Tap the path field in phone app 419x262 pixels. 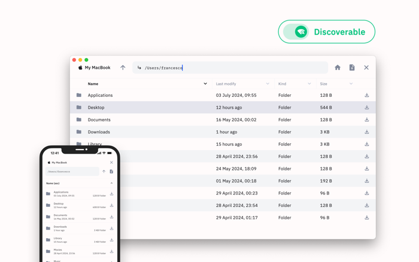(72, 172)
